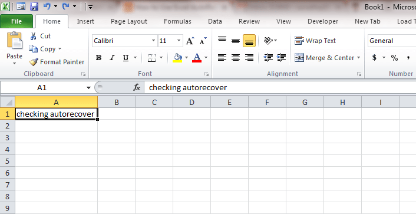
Task: Switch to the Developer tab
Action: [x=323, y=21]
